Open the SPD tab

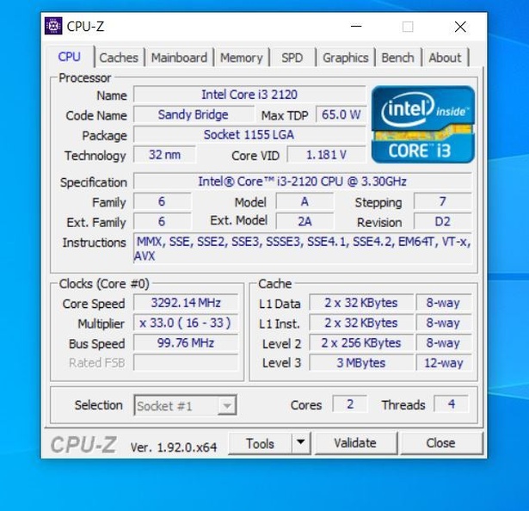pos(292,58)
